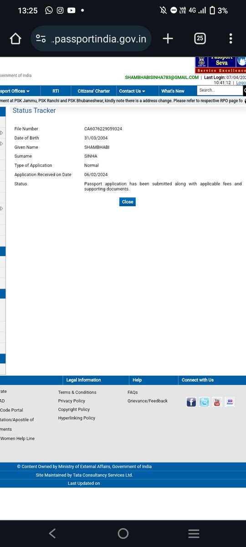This screenshot has width=246, height=547.
Task: Open Terms & Conditions link
Action: pos(77,392)
